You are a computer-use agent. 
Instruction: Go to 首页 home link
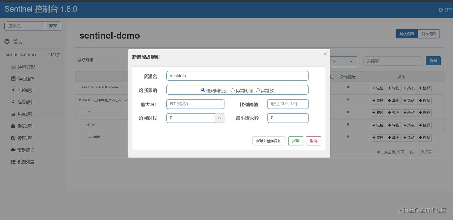coord(18,42)
